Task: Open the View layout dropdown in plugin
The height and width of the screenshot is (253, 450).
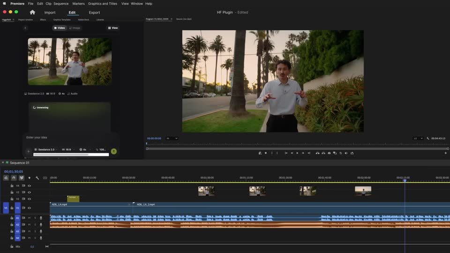Action: pyautogui.click(x=113, y=28)
